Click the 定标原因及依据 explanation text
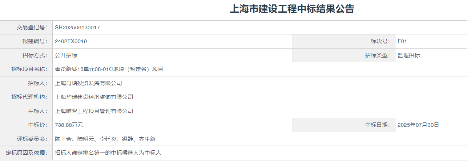The width and height of the screenshot is (467, 163). (108, 153)
